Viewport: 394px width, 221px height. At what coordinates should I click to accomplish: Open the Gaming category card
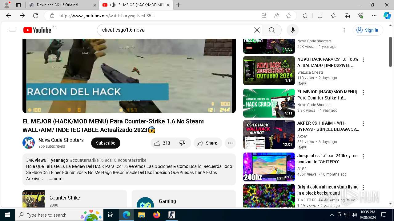point(184,199)
